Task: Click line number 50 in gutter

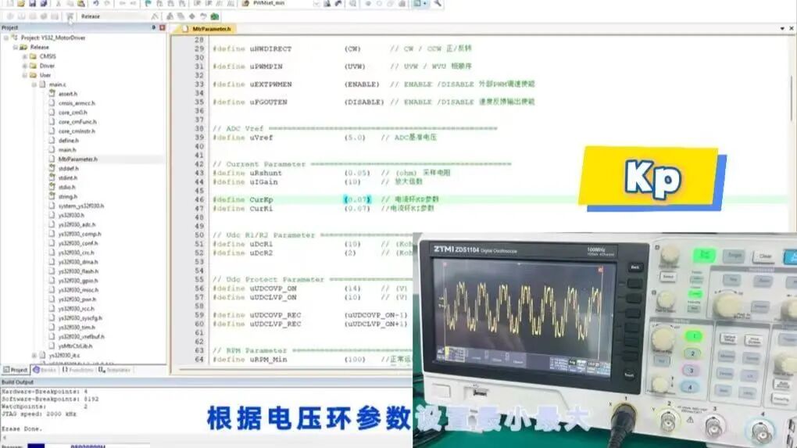Action: 199,235
